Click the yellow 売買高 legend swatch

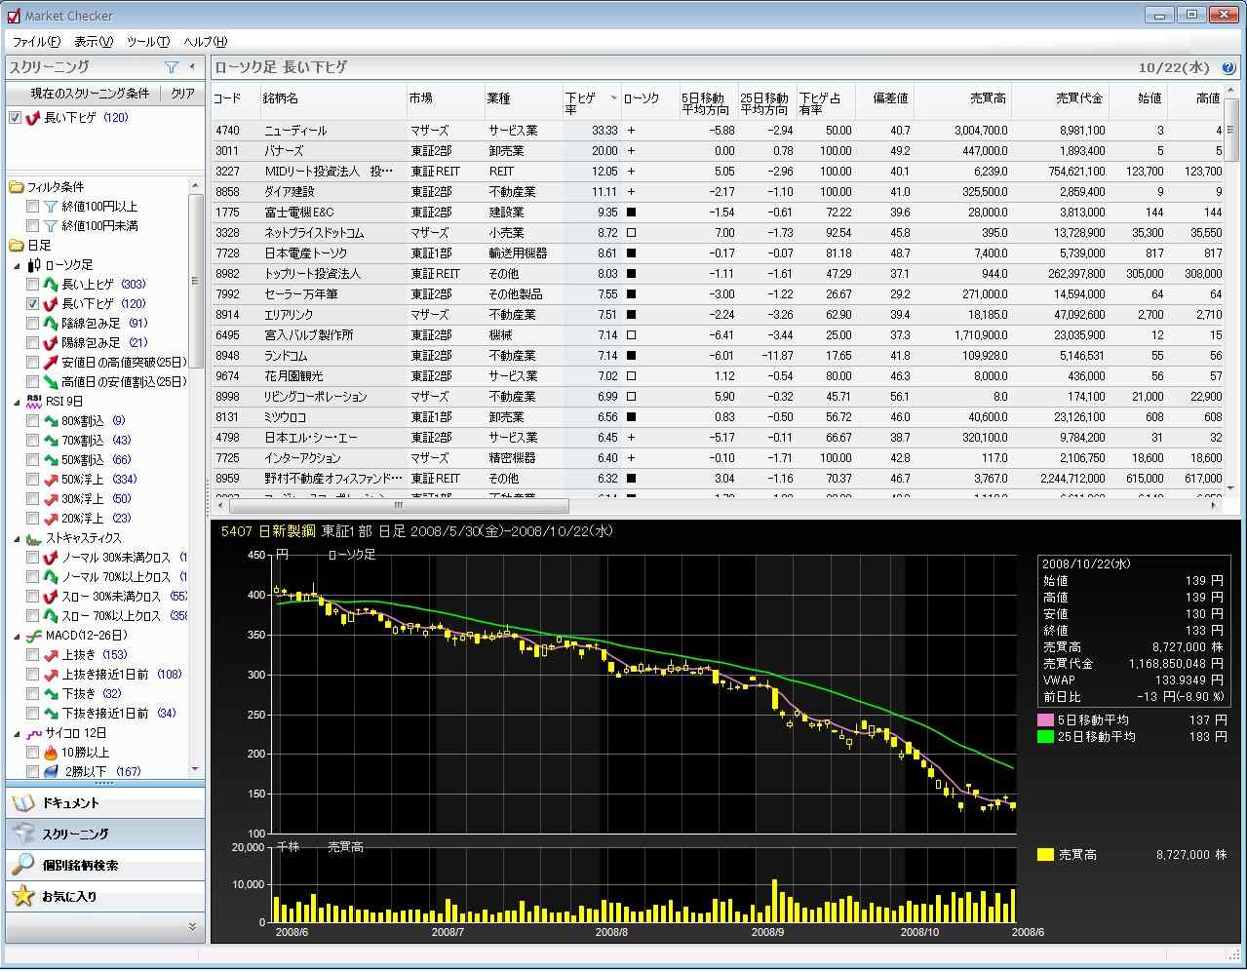(x=1046, y=855)
